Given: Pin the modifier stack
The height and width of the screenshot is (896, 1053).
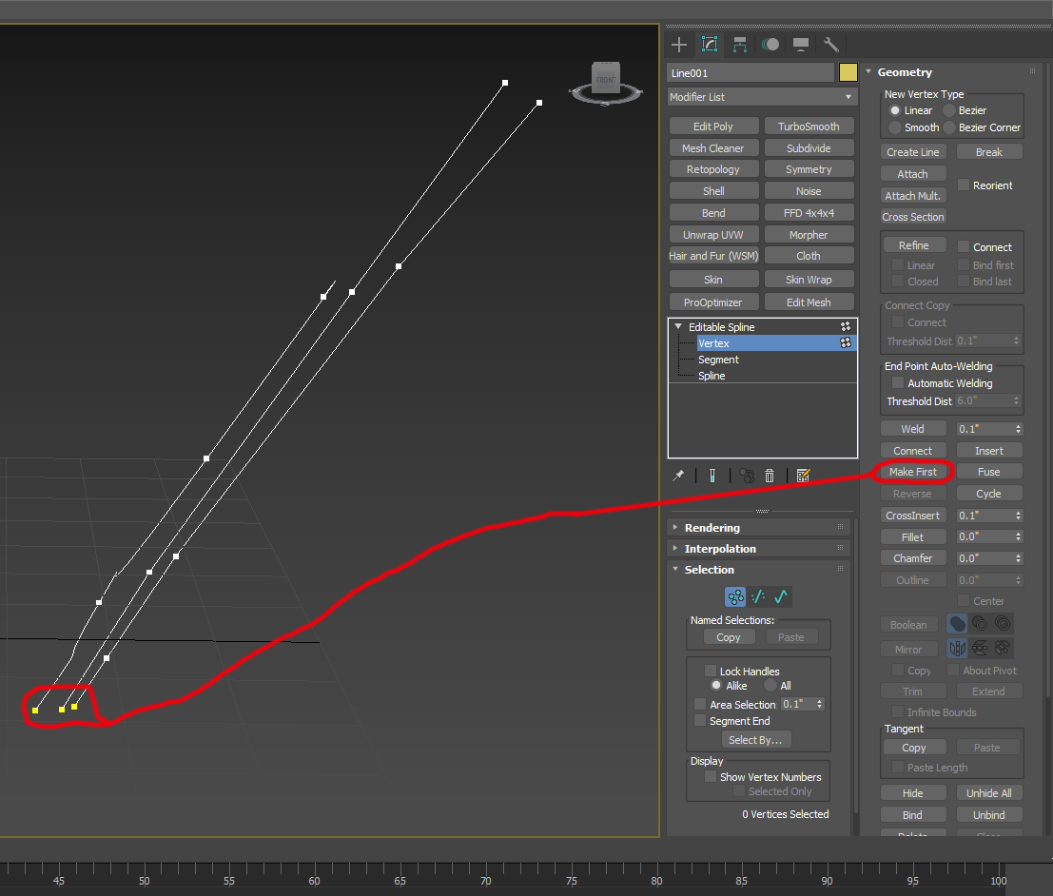Looking at the screenshot, I should (x=679, y=476).
